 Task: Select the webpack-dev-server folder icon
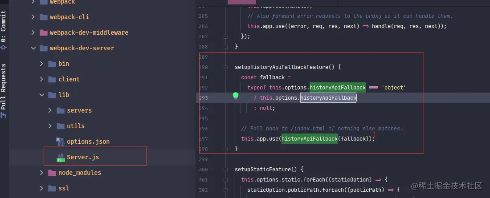pos(44,48)
